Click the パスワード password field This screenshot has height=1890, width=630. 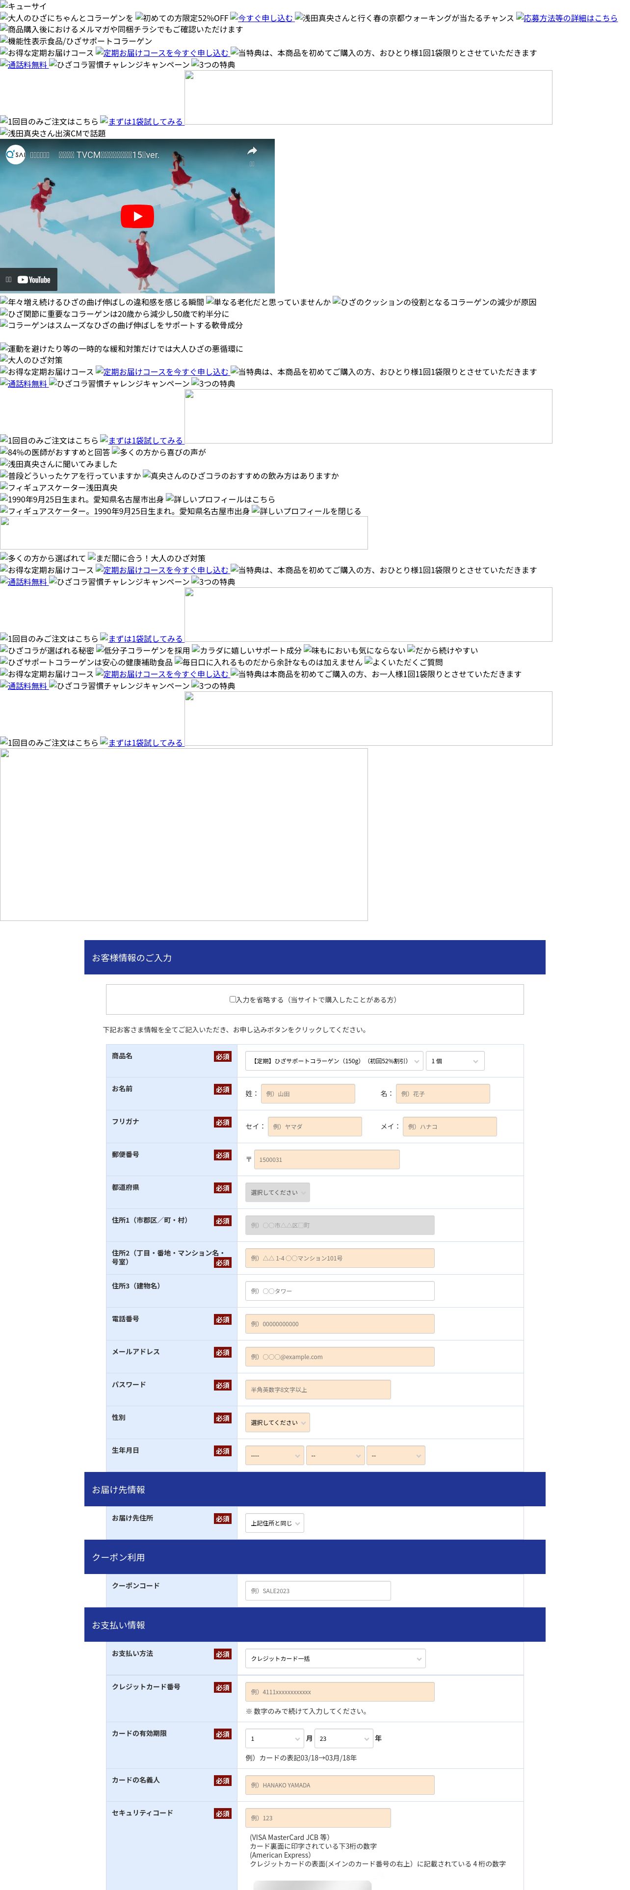click(317, 1389)
